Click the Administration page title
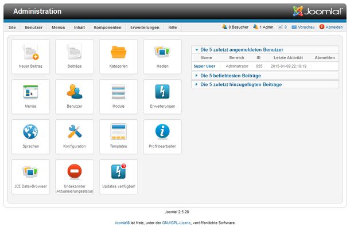 pyautogui.click(x=37, y=11)
